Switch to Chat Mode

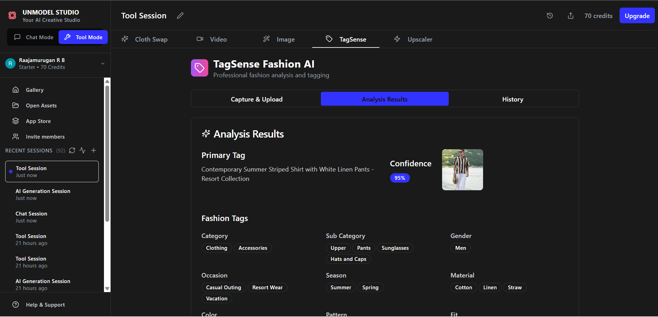(x=34, y=37)
